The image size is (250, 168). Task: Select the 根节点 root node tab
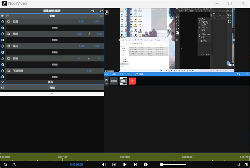pos(114,81)
